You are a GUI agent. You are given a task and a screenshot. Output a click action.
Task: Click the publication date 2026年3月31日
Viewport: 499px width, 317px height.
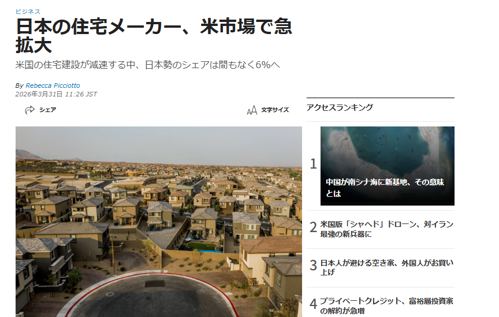click(x=39, y=94)
